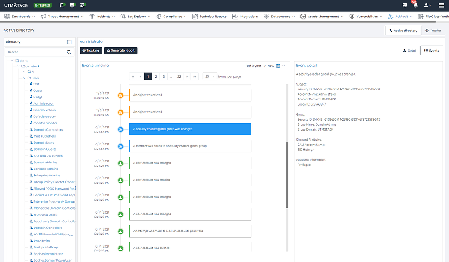
Task: Click the chat/messages icon in the top bar
Action: click(x=405, y=5)
